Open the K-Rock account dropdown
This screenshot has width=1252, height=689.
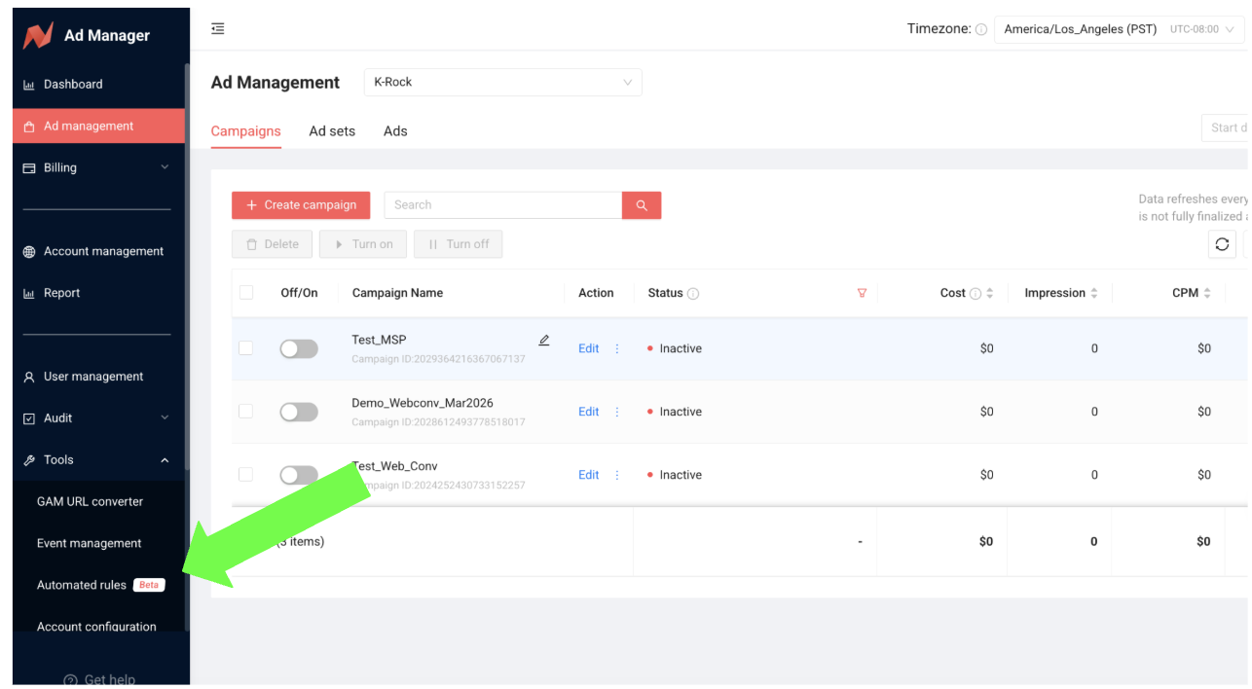pos(502,83)
